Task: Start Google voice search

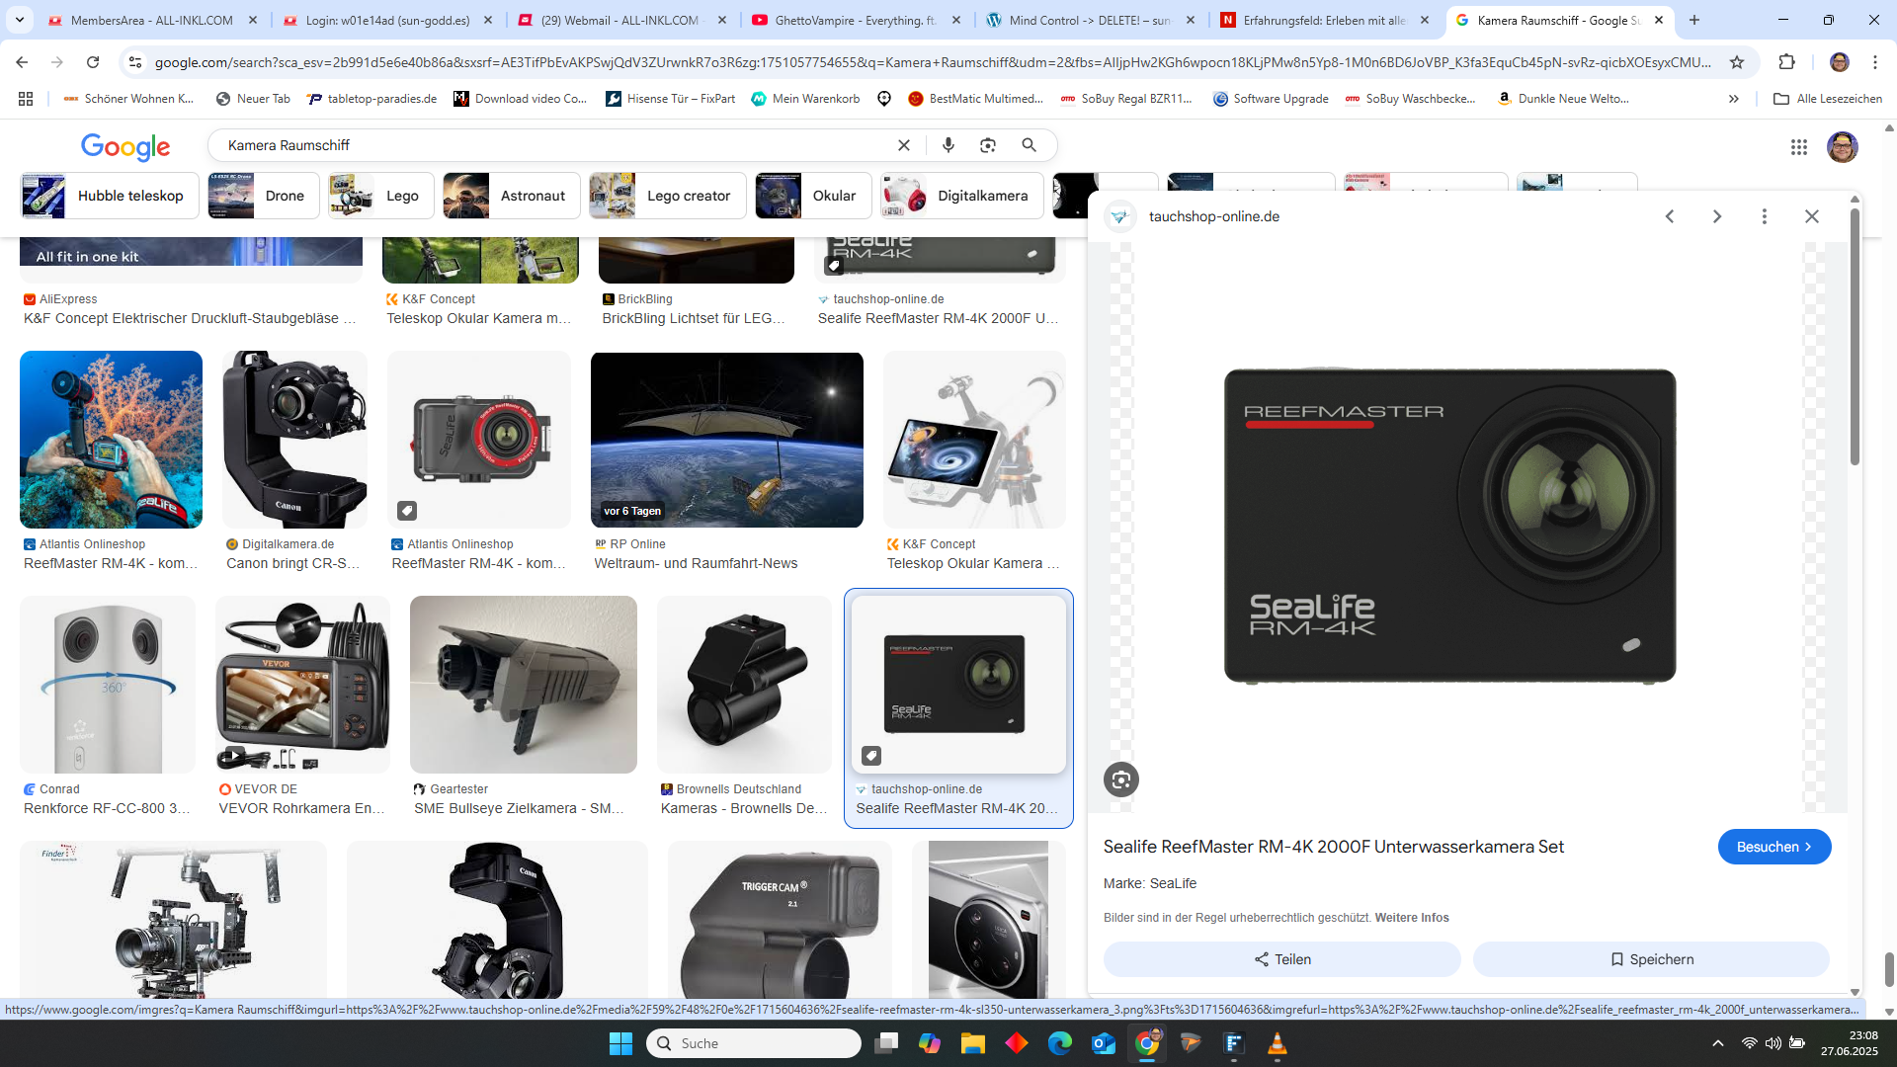Action: [948, 145]
